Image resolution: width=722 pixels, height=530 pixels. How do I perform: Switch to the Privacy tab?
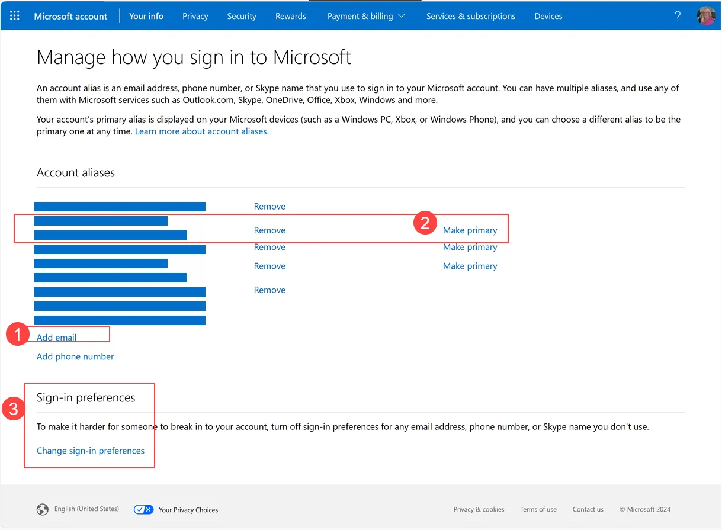click(195, 16)
